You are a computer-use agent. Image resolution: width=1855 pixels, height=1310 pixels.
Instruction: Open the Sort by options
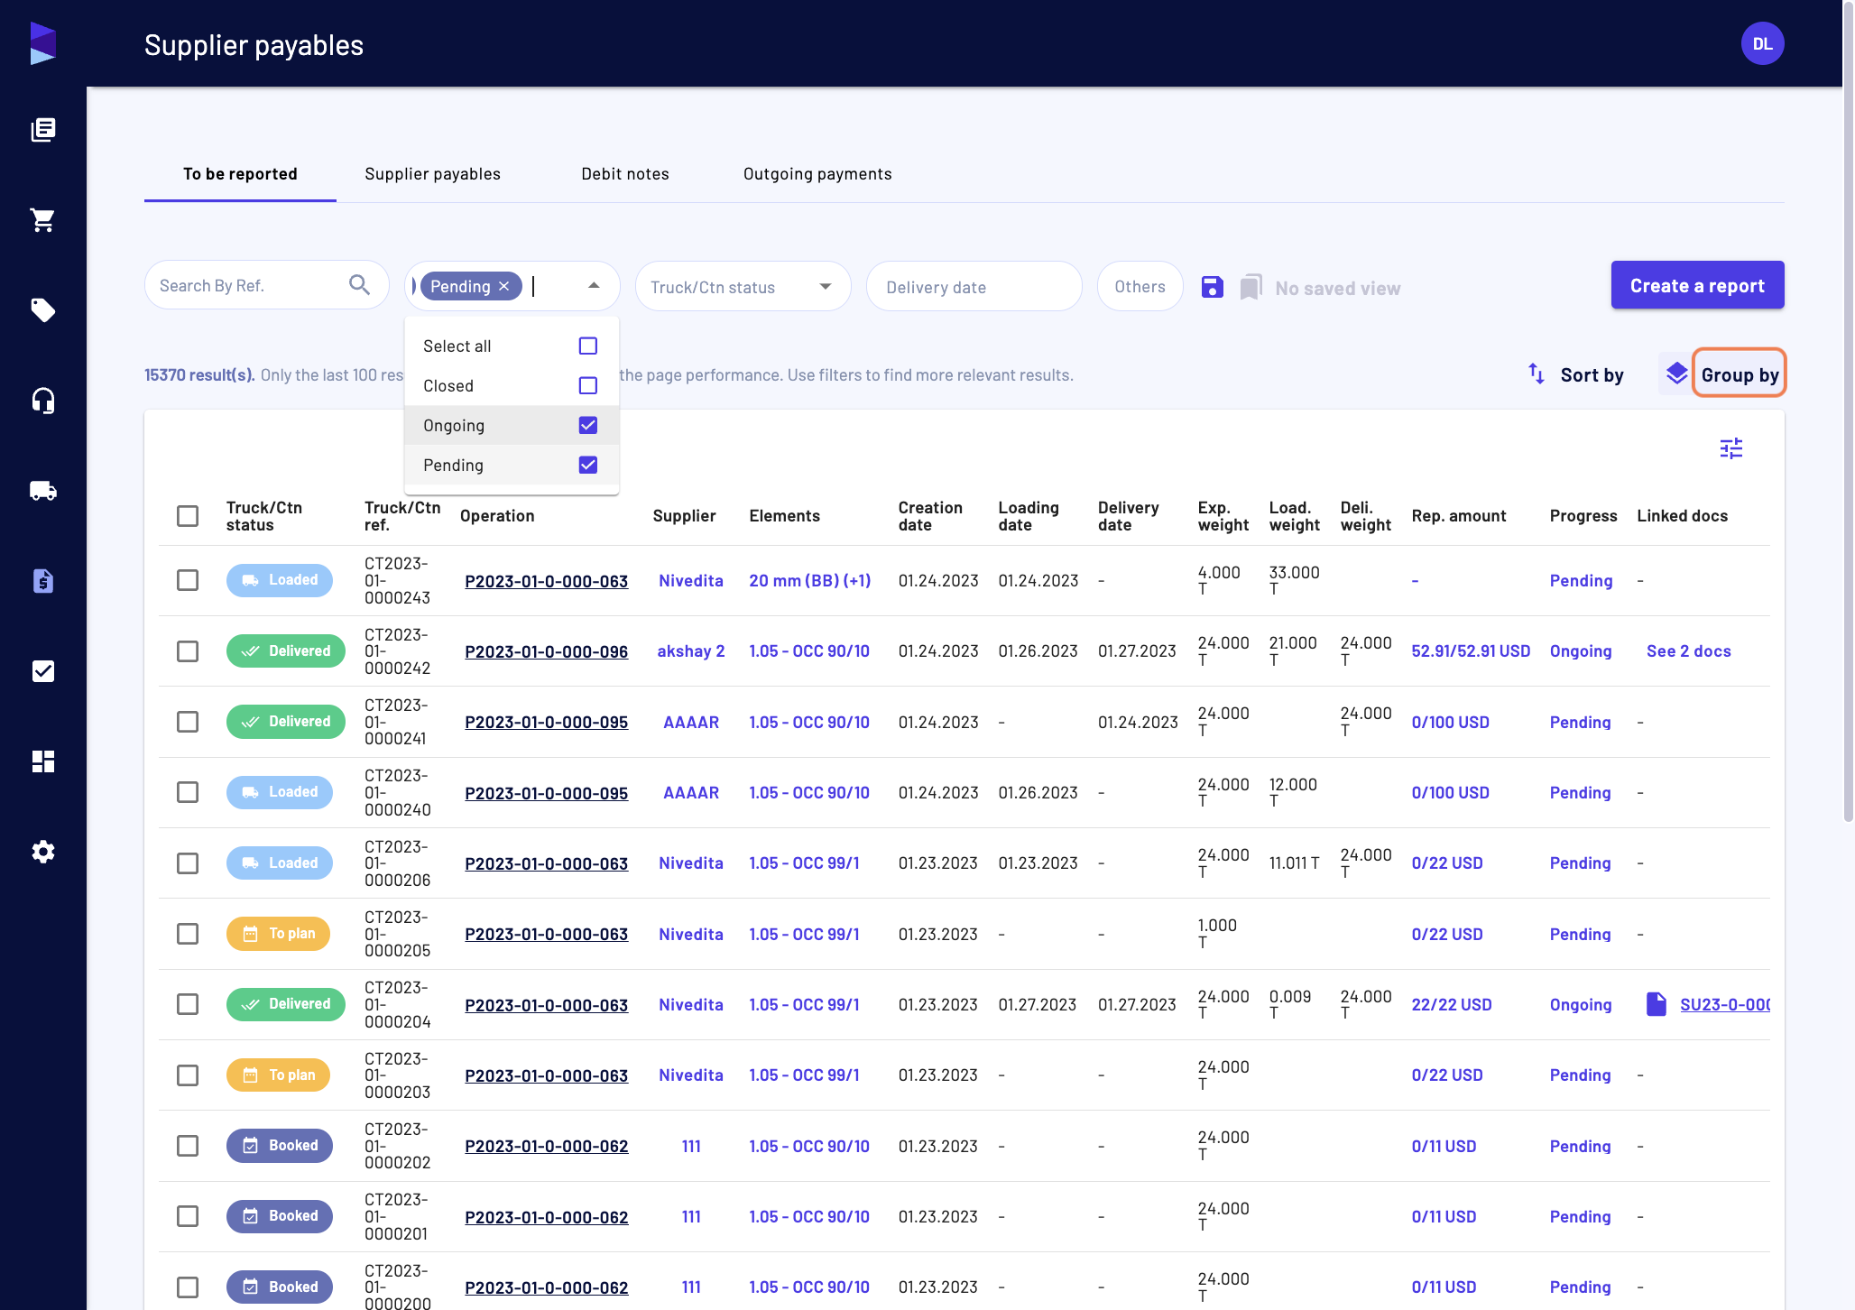coord(1576,374)
